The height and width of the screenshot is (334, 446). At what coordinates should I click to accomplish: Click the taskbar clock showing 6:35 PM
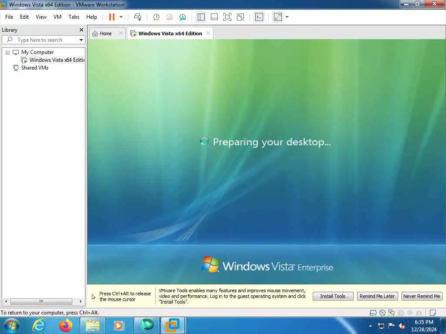tap(424, 326)
